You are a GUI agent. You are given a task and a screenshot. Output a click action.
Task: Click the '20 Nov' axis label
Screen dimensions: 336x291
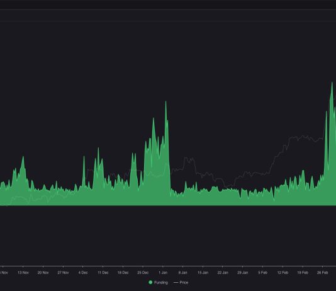pyautogui.click(x=43, y=273)
